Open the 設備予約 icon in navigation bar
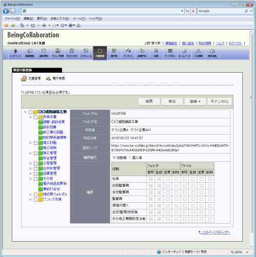The height and width of the screenshot is (257, 256). click(x=142, y=51)
